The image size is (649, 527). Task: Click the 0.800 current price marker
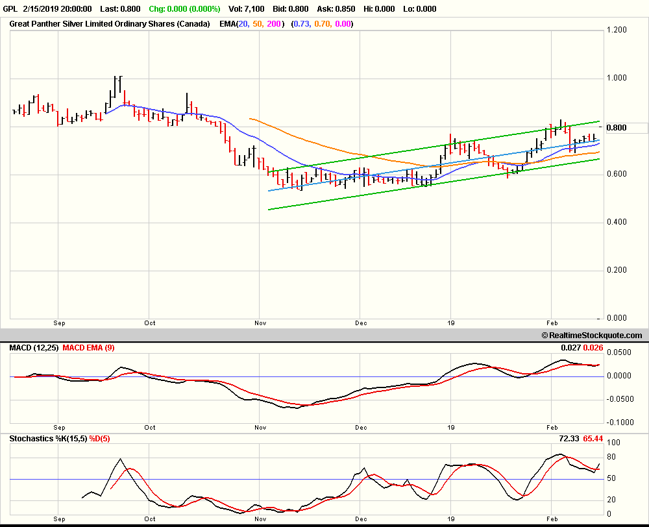[617, 127]
